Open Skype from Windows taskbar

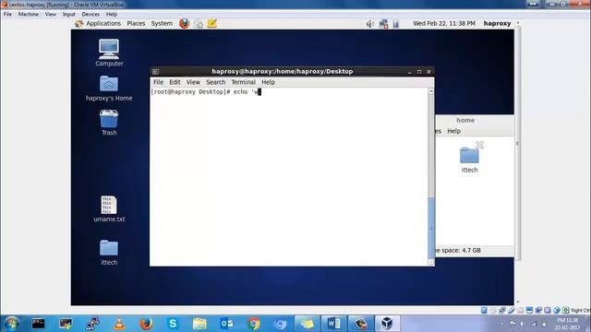173,324
